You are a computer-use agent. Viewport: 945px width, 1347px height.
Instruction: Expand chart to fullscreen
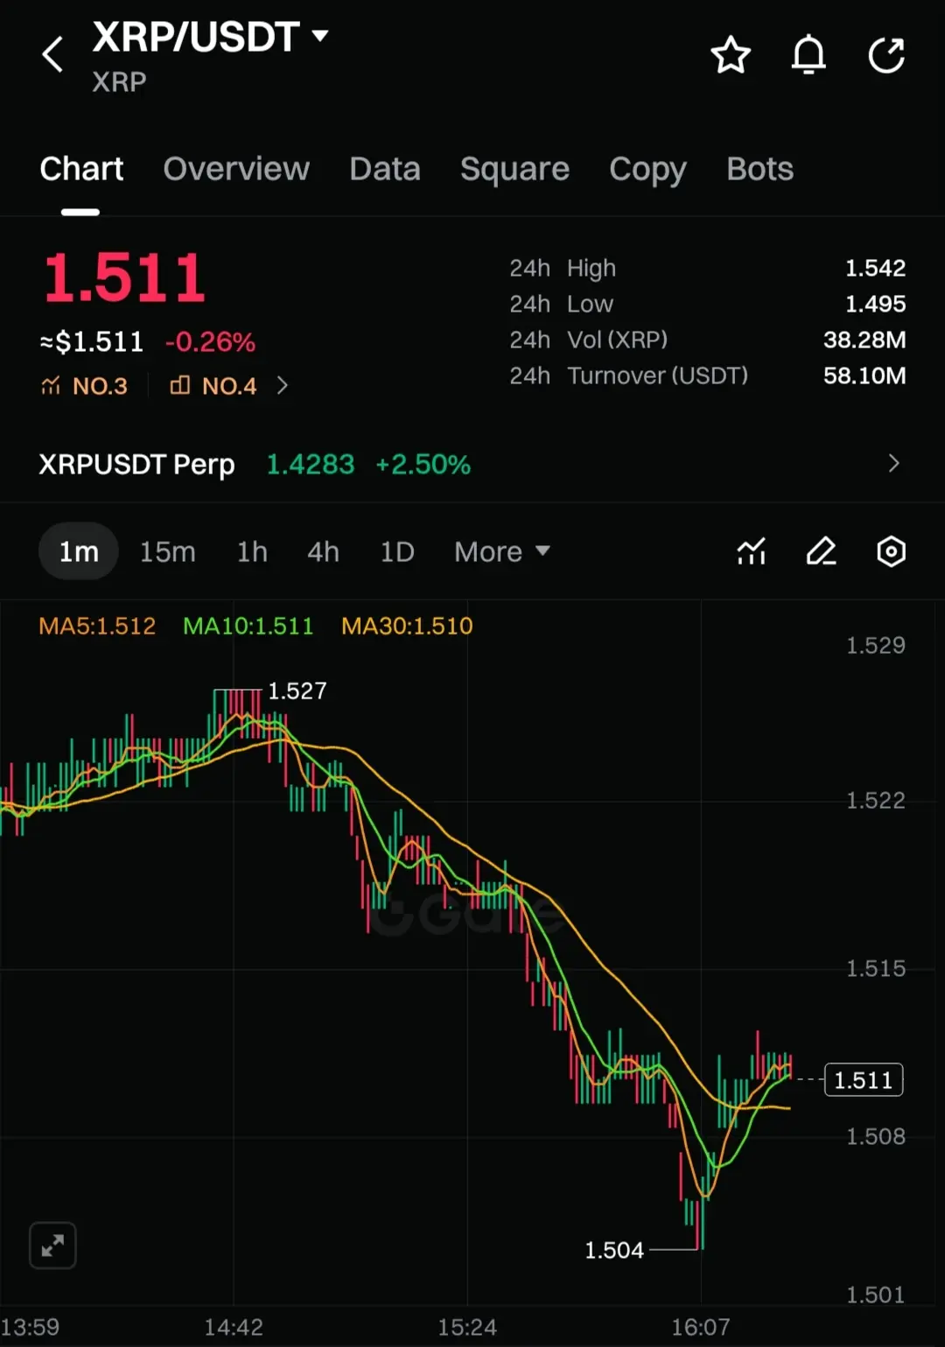click(52, 1245)
